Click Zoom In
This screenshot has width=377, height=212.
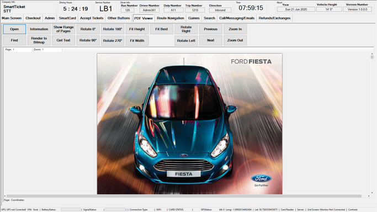pyautogui.click(x=235, y=29)
